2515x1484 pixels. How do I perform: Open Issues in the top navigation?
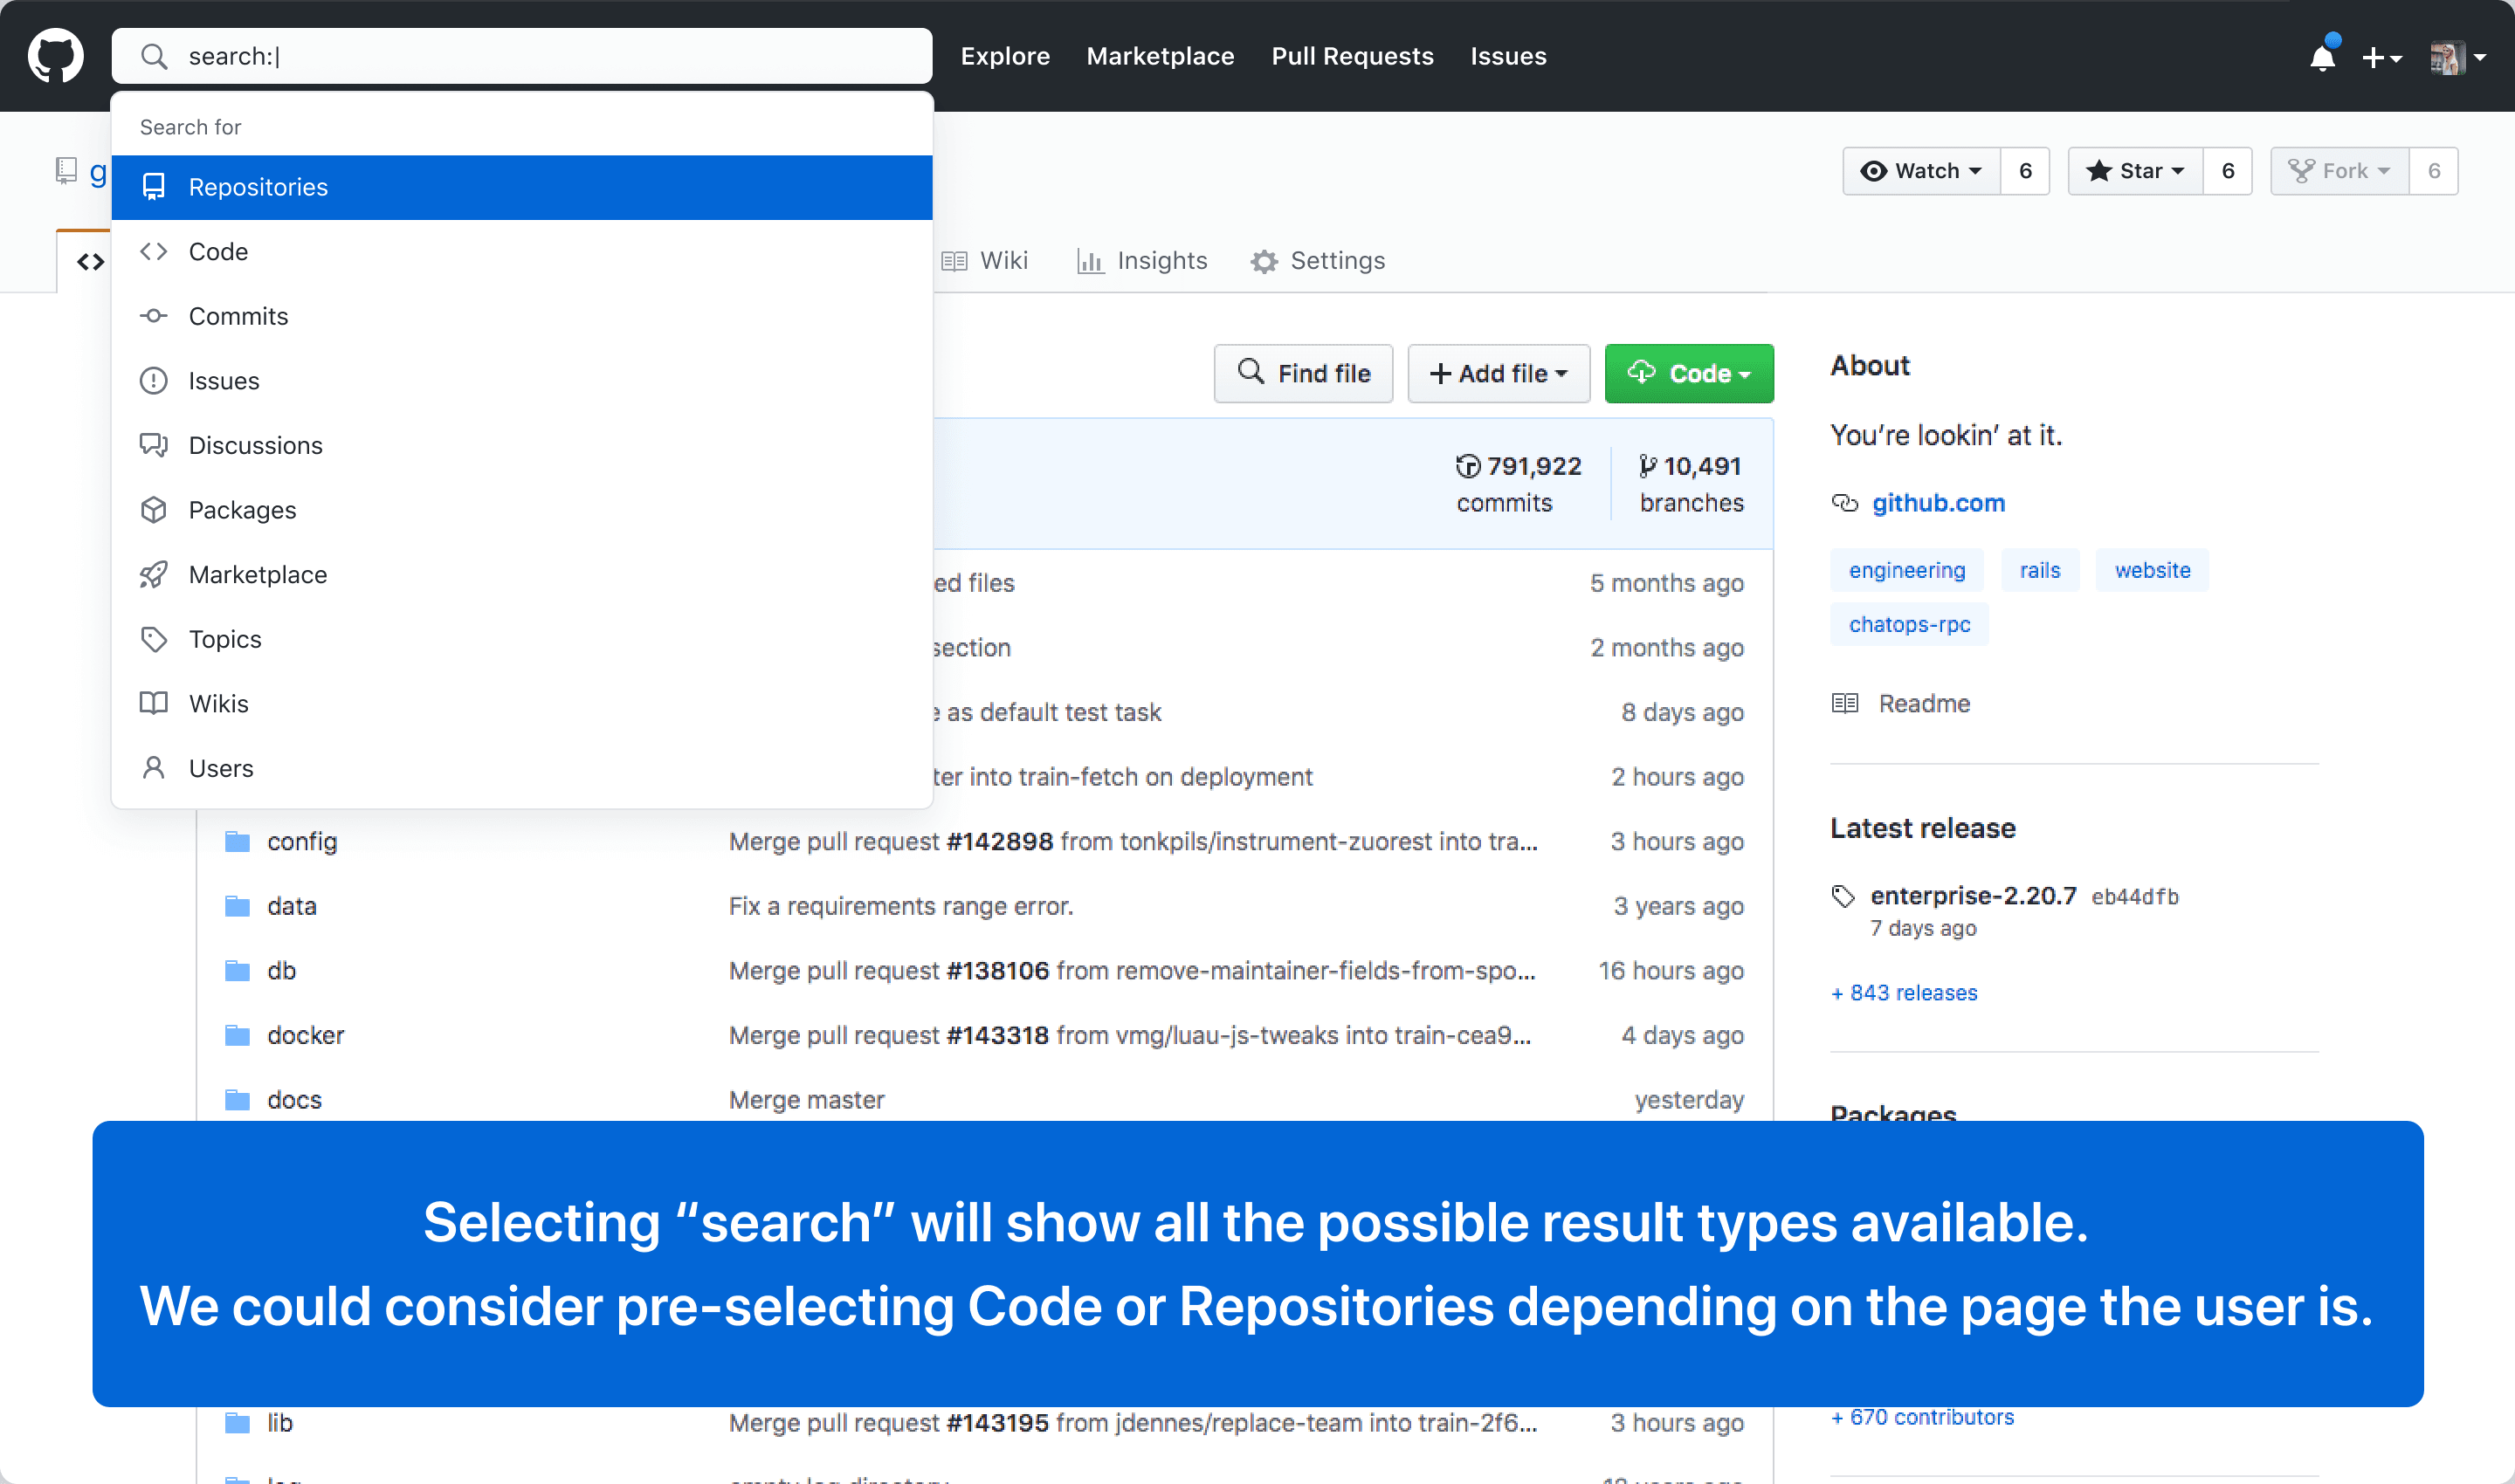pos(1509,56)
